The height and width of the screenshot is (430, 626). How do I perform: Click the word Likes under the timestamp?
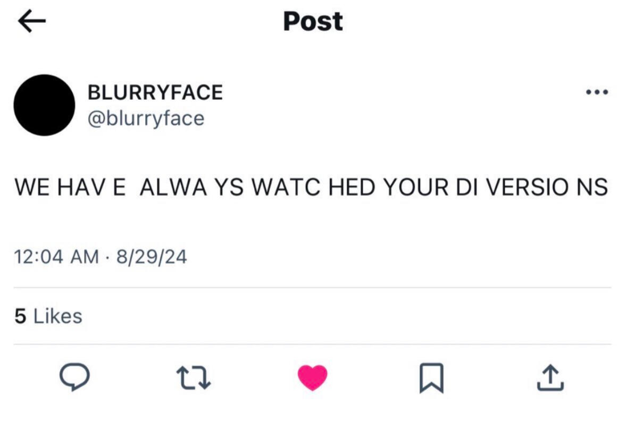pos(57,316)
